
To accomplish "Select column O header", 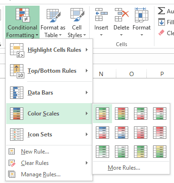I will (x=132, y=74).
